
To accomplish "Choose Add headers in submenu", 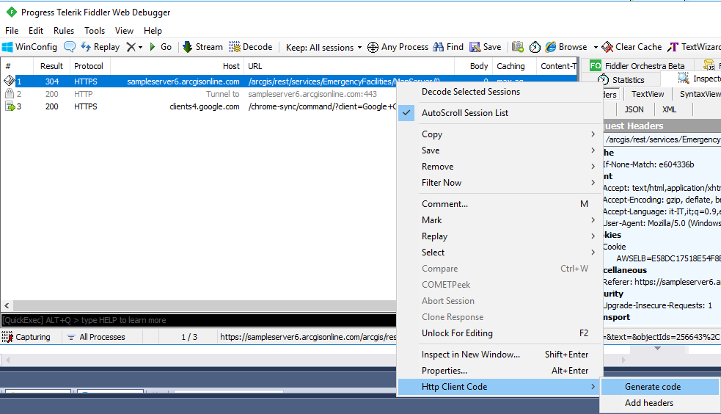I will 660,403.
